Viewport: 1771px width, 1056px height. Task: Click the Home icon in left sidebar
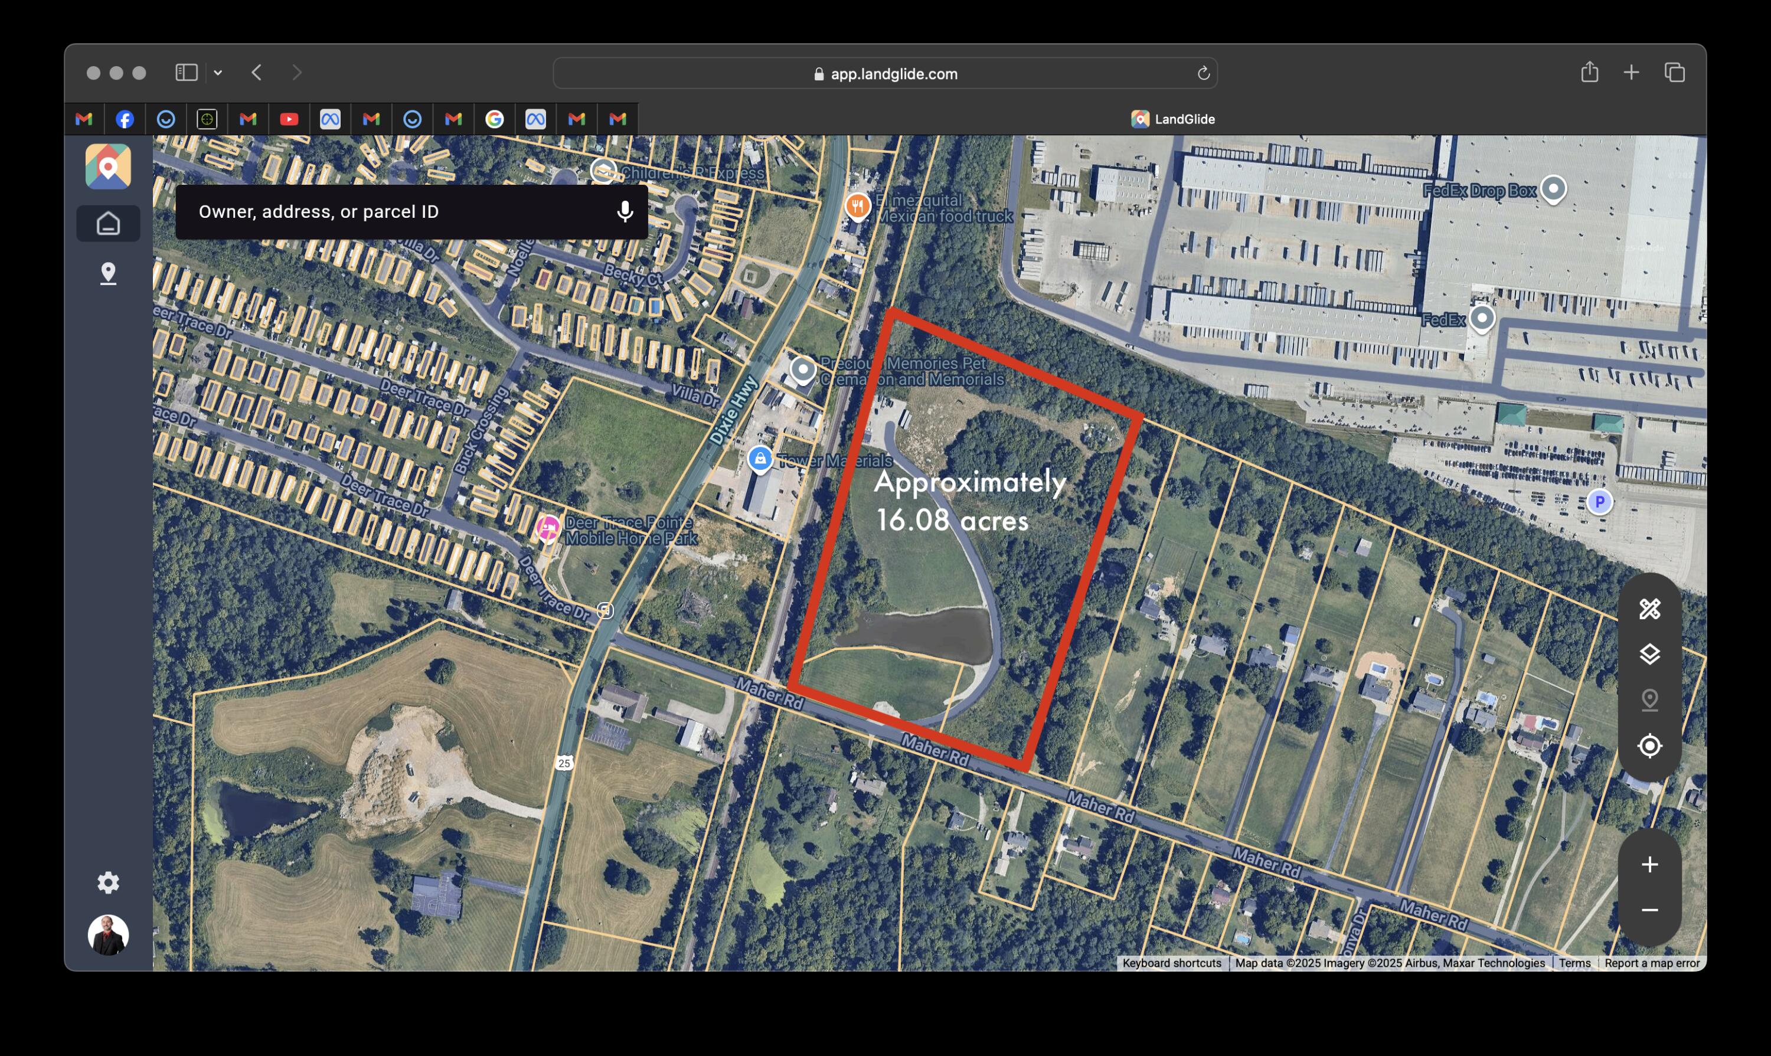108,224
